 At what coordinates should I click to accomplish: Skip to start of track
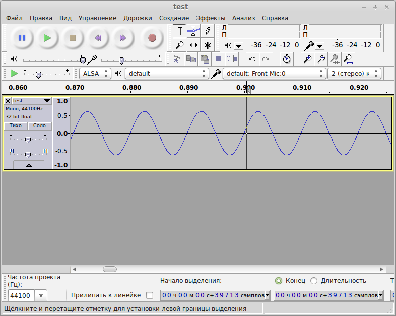pos(98,38)
